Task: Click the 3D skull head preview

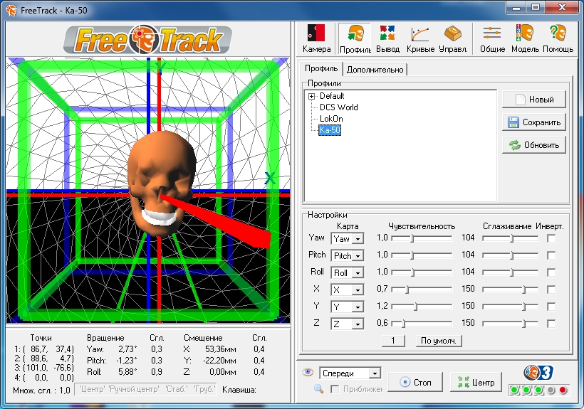Action: [161, 183]
